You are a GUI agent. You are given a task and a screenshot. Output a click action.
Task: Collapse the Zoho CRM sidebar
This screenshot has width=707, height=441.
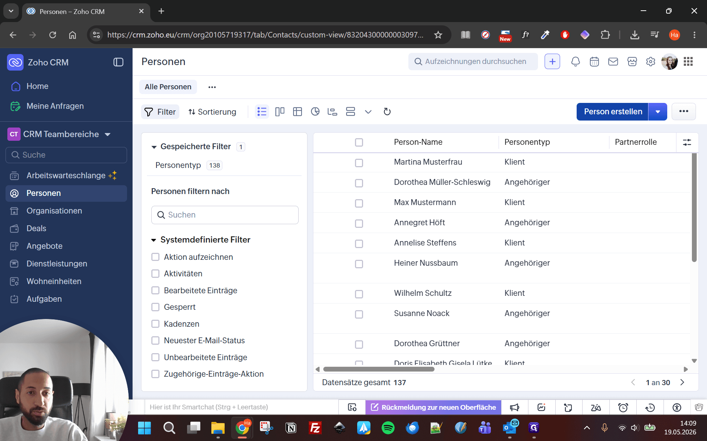tap(118, 62)
